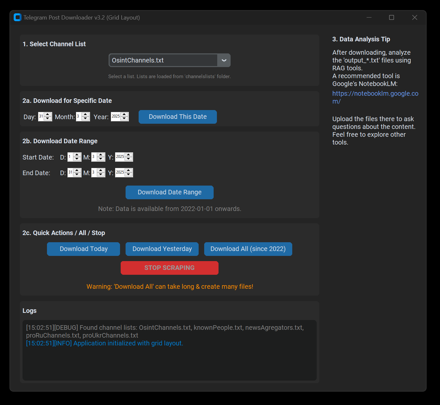
Task: Click the OsintChannels.txt combo box field
Action: [x=163, y=60]
